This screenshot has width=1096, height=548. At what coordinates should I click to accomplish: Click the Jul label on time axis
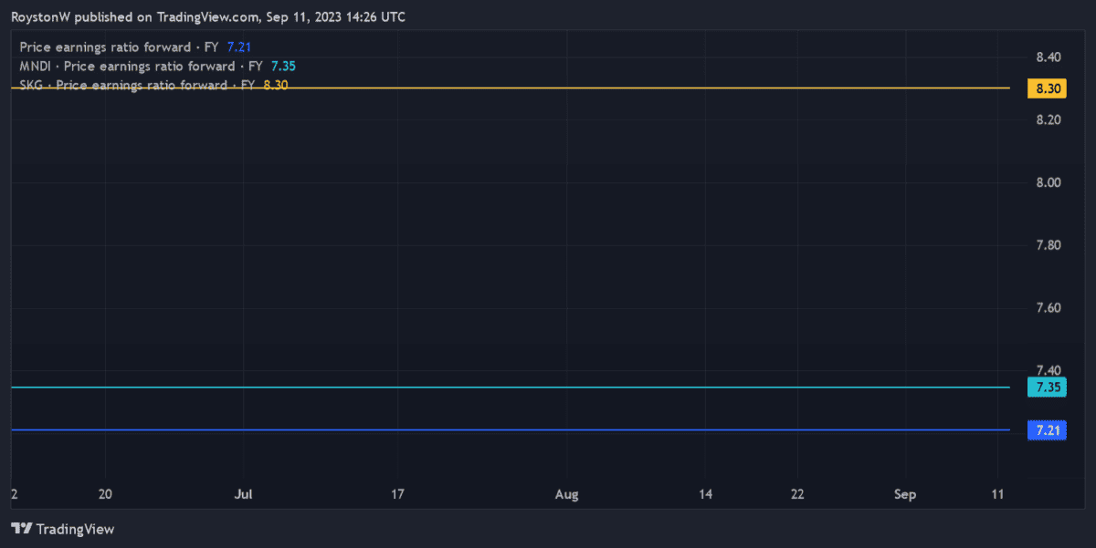(x=243, y=494)
